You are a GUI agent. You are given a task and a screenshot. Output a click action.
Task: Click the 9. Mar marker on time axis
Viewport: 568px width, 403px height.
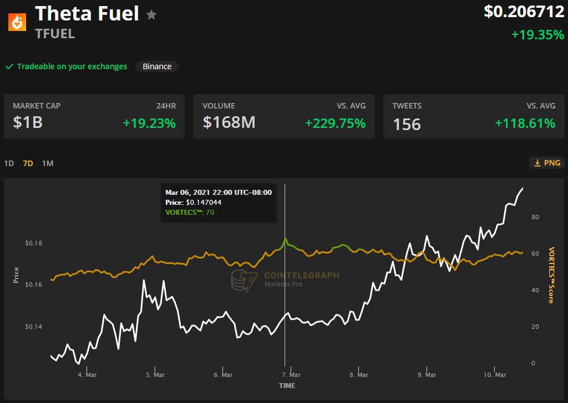point(427,375)
